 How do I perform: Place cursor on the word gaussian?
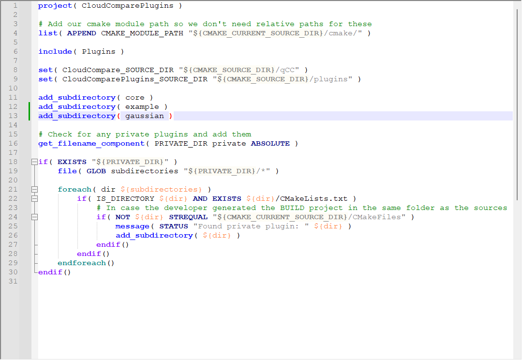click(144, 116)
